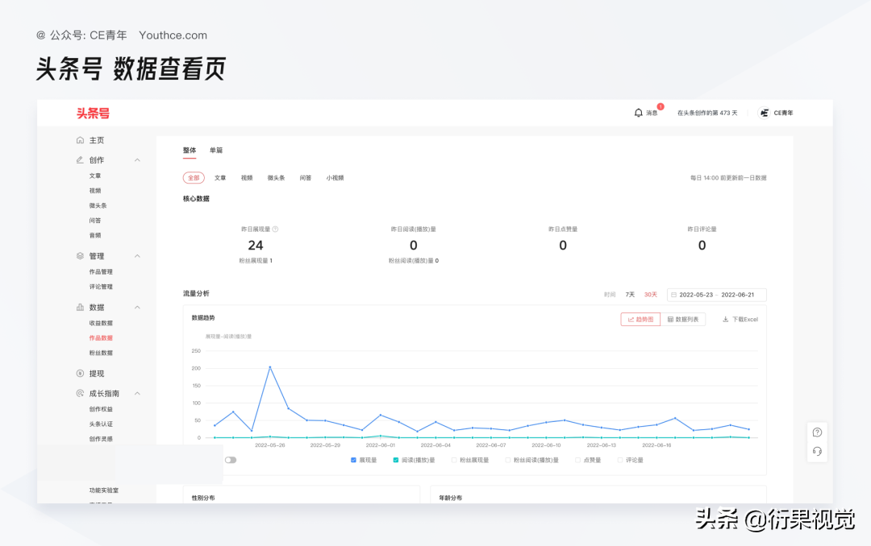Open the 成长指南 compass icon
871x546 pixels.
[78, 393]
